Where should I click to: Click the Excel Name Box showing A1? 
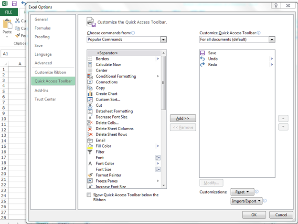click(13, 54)
